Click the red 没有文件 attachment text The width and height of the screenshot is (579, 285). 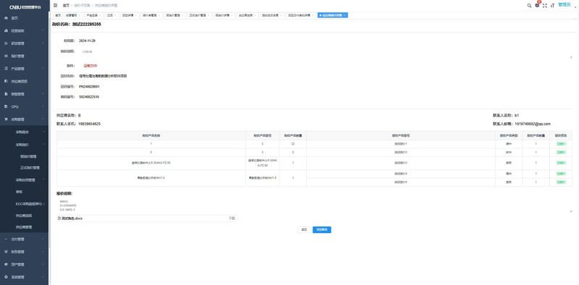point(90,66)
